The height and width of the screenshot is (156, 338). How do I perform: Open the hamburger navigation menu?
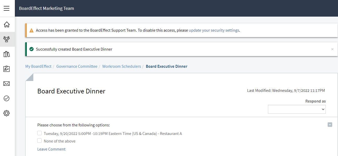[x=7, y=8]
